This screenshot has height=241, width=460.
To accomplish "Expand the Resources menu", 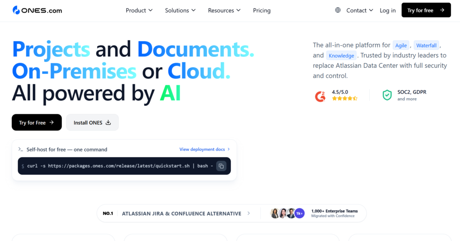I will (224, 10).
